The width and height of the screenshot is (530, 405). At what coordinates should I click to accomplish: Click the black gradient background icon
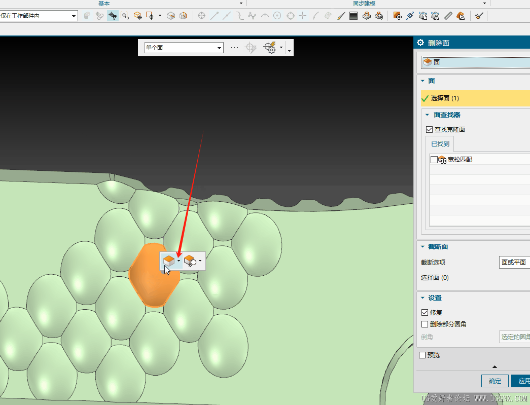point(354,16)
